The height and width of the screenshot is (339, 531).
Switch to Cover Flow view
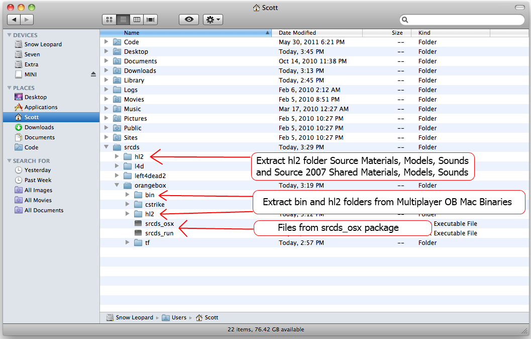point(151,20)
